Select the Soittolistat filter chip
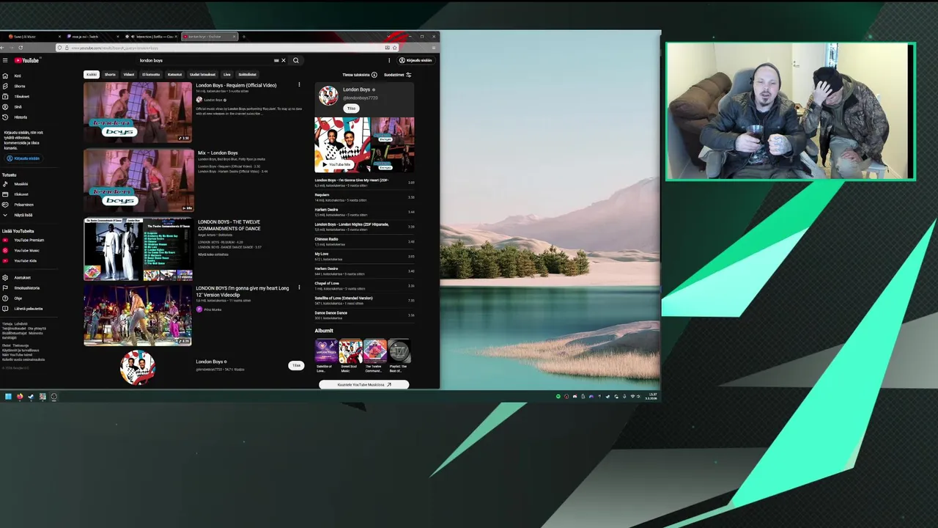The height and width of the screenshot is (528, 938). coord(248,74)
